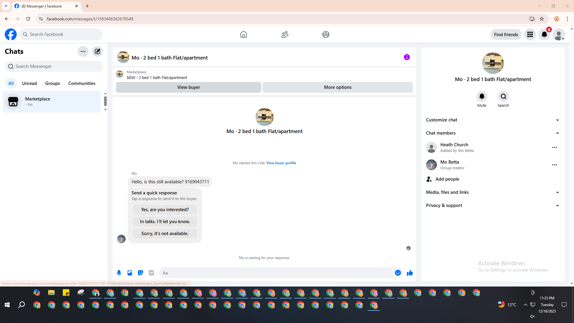Send a thumbs-up like
Image resolution: width=574 pixels, height=323 pixels.
point(410,273)
